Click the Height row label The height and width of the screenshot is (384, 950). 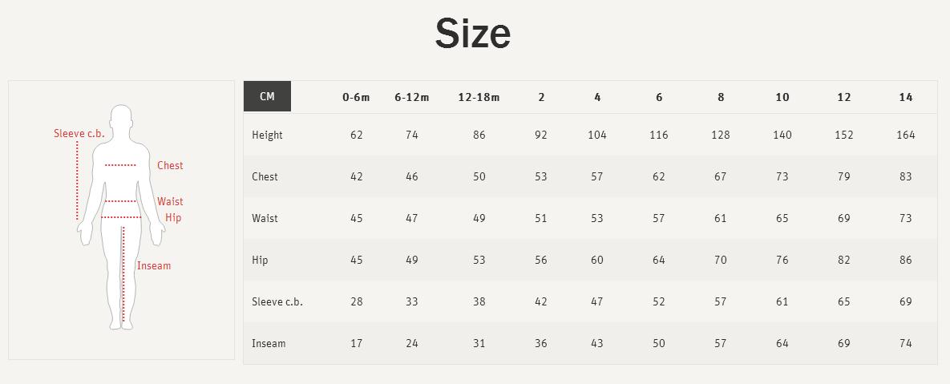tap(267, 135)
